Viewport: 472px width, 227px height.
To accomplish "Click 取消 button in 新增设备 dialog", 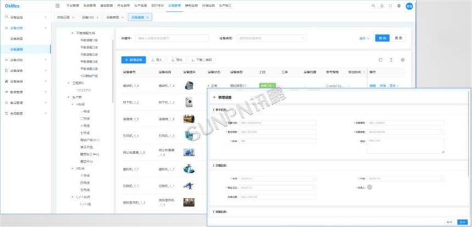I will coord(449,222).
